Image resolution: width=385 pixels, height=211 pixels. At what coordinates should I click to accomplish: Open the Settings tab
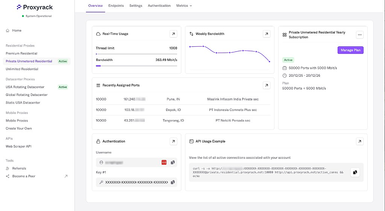136,6
